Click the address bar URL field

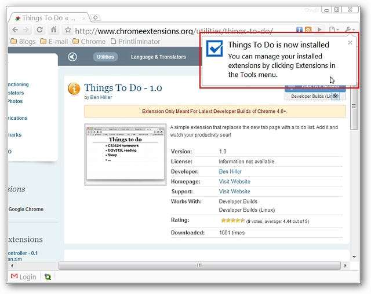tap(174, 31)
